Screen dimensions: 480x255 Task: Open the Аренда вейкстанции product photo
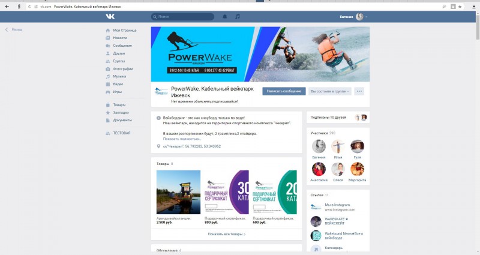[x=178, y=192]
